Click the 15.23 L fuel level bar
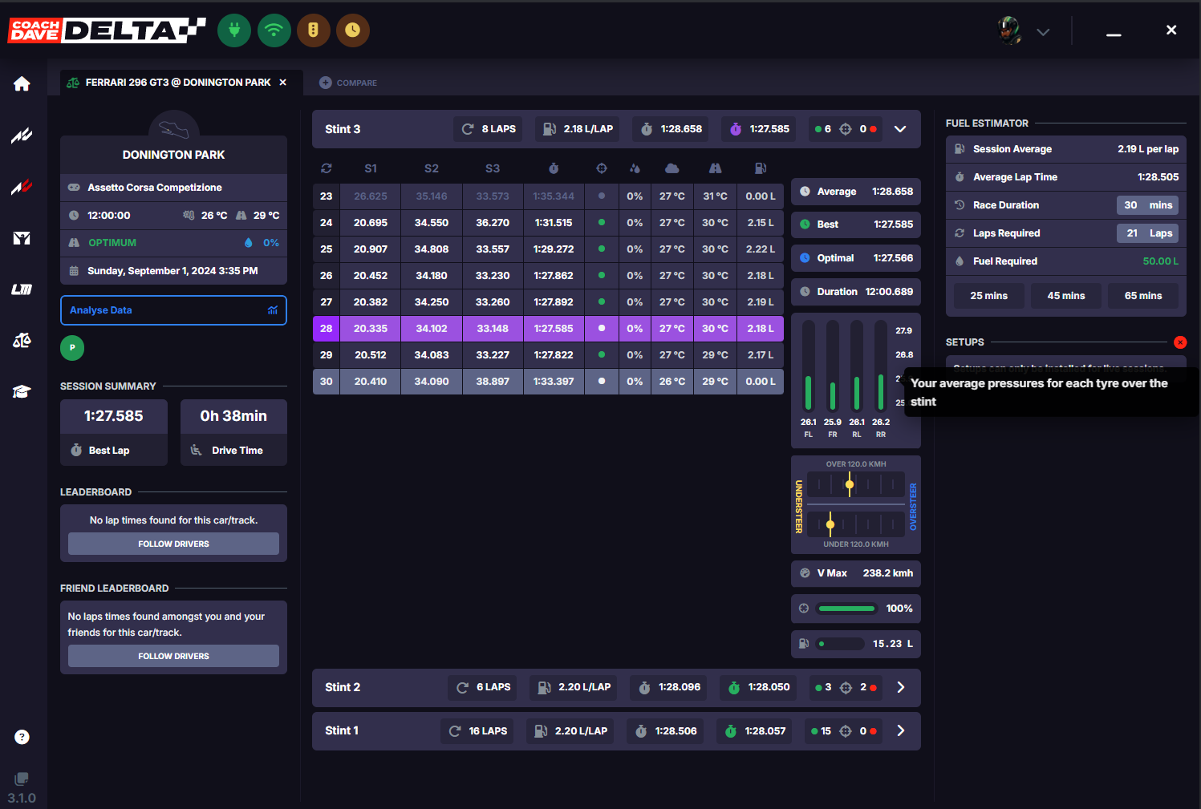The height and width of the screenshot is (809, 1201). coord(839,644)
